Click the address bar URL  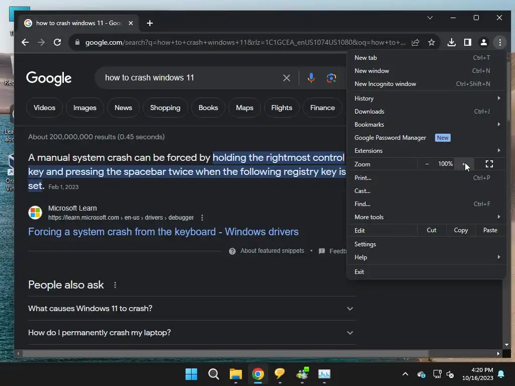[245, 42]
